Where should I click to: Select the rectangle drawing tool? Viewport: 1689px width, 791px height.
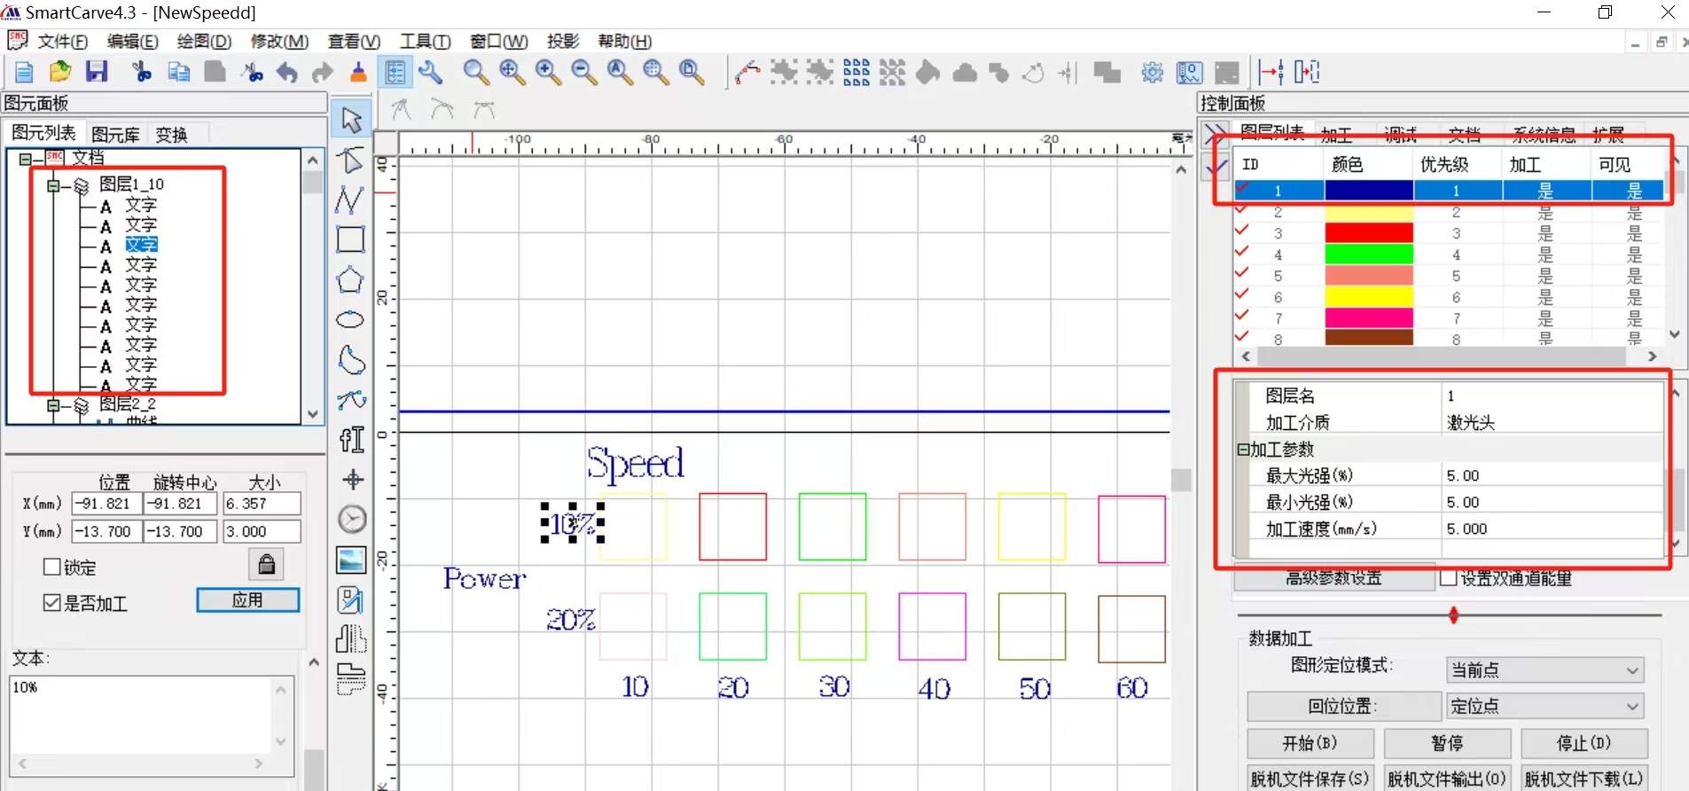click(350, 239)
